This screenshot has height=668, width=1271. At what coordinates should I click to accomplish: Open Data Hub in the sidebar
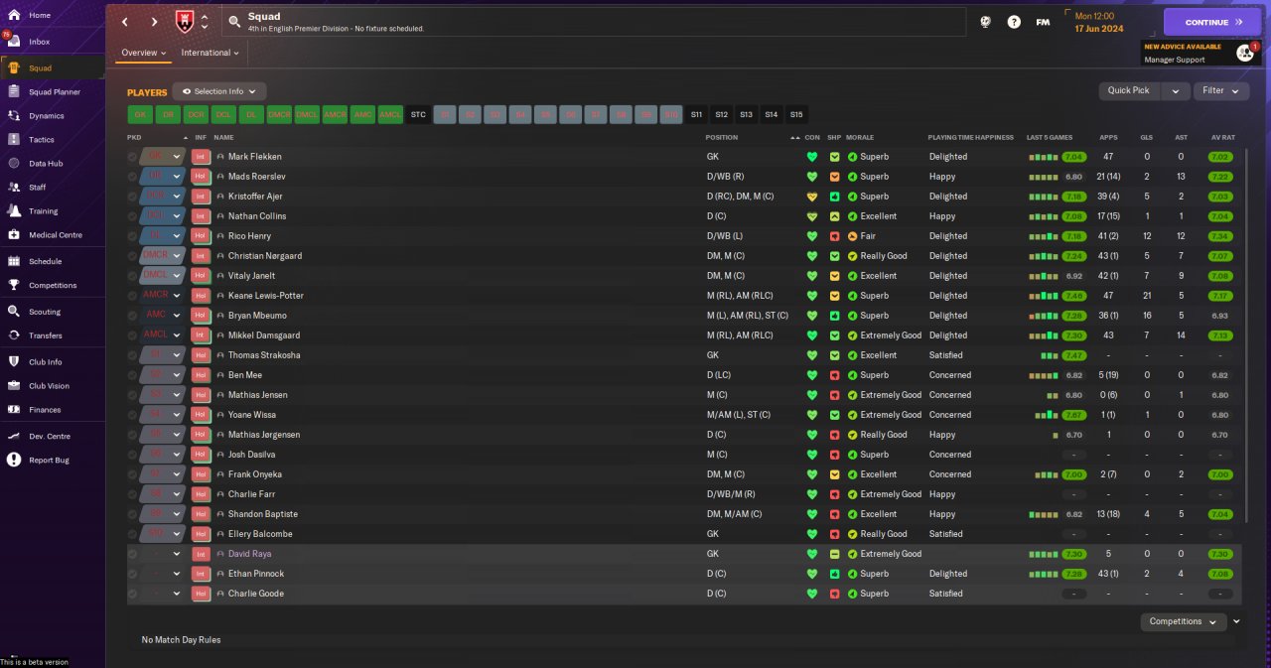click(46, 164)
